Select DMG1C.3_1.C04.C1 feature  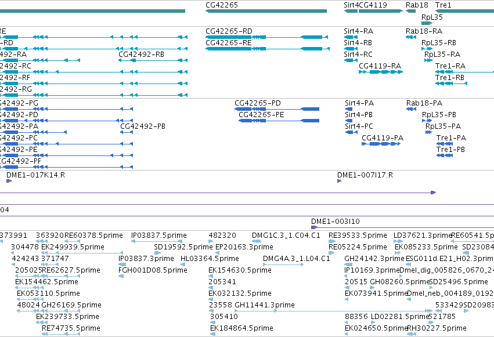pos(256,241)
